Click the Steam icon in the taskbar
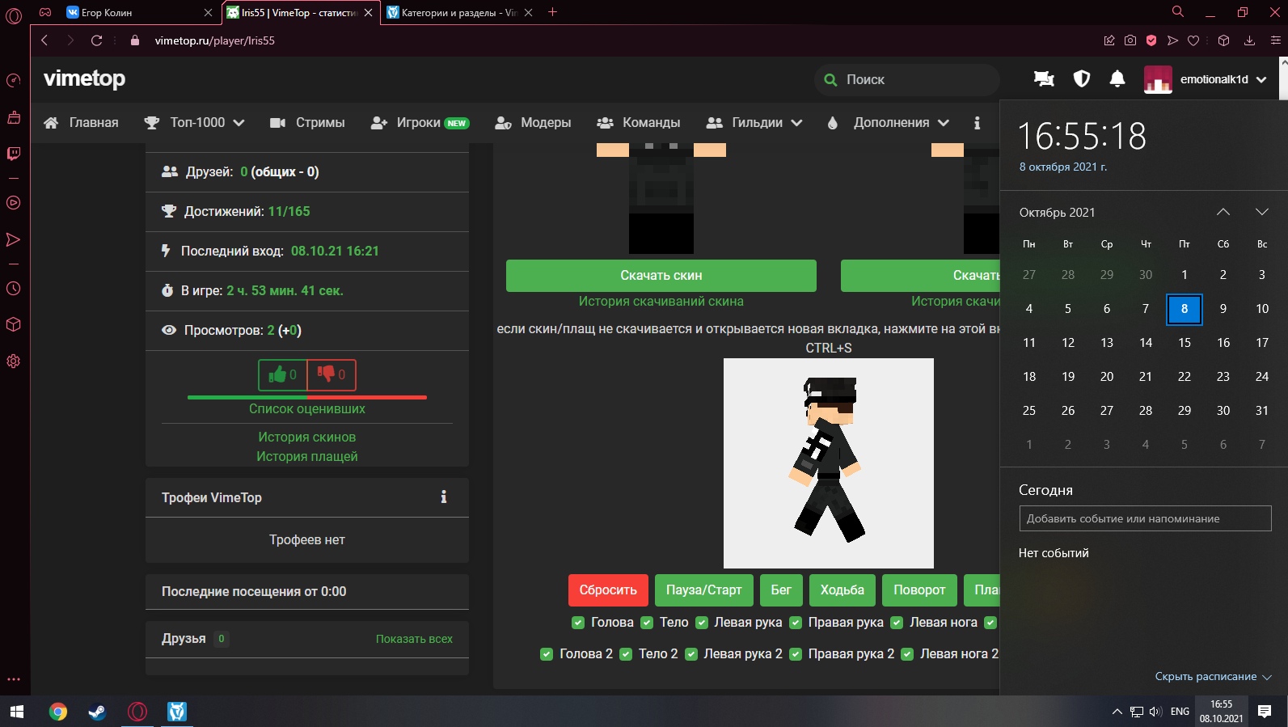Viewport: 1288px width, 727px height. pos(97,712)
